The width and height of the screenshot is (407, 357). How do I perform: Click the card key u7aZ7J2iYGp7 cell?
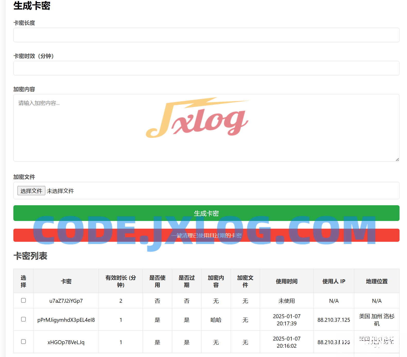coord(66,301)
